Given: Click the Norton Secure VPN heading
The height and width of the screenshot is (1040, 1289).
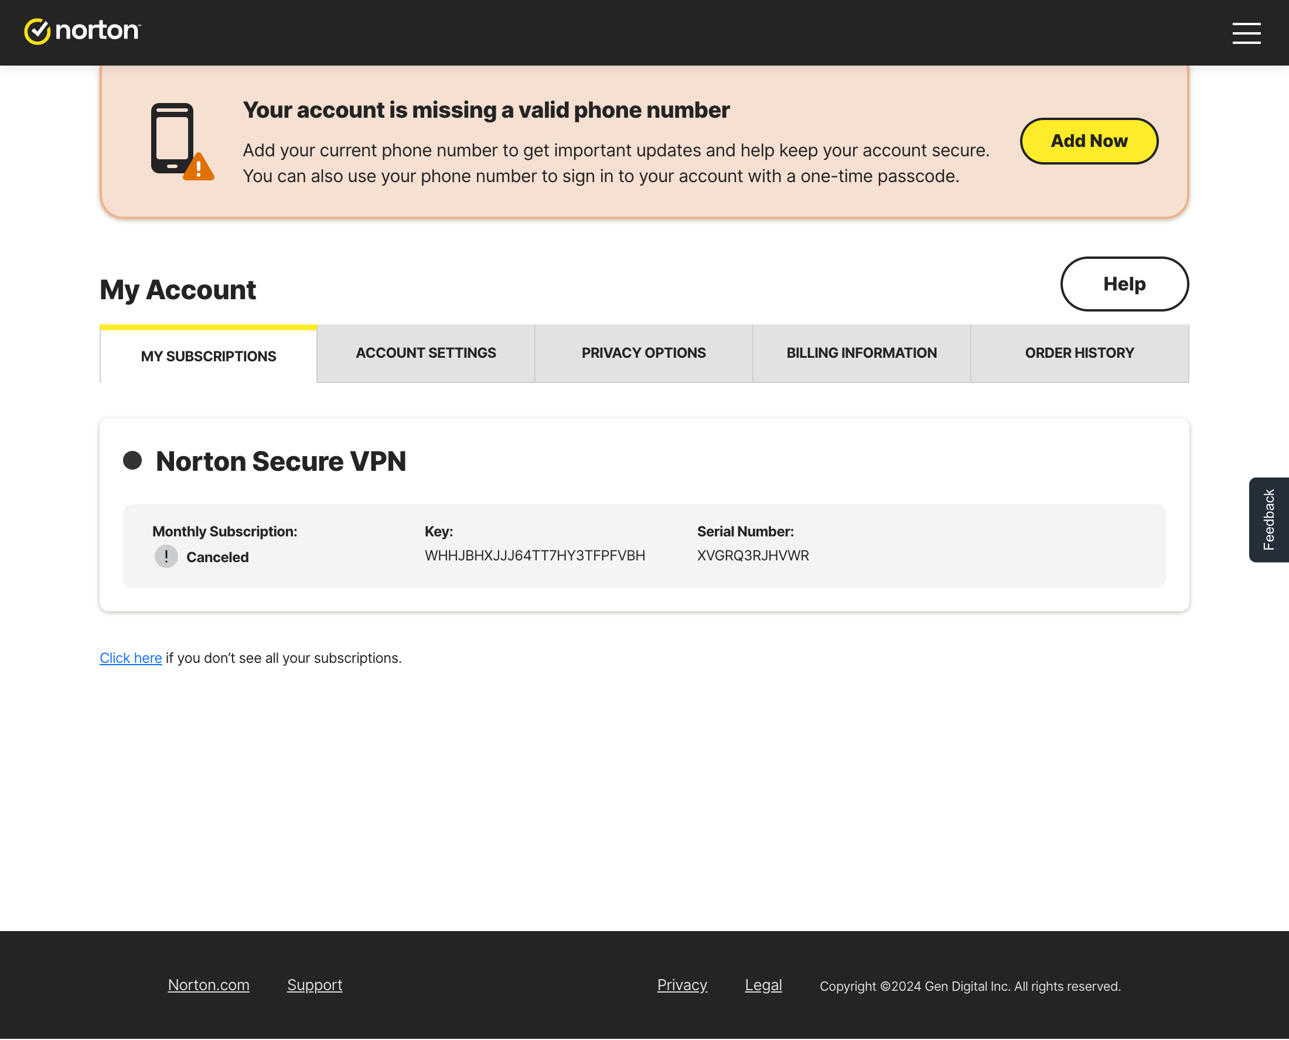Looking at the screenshot, I should click(x=281, y=461).
